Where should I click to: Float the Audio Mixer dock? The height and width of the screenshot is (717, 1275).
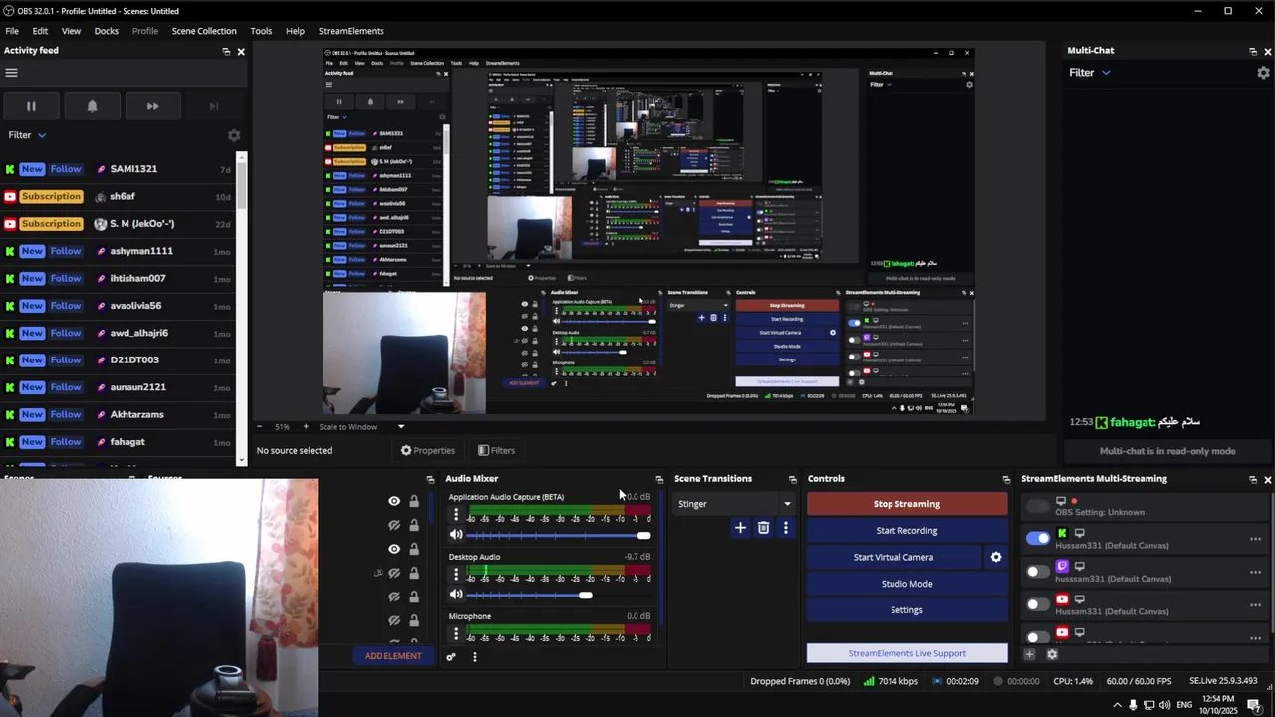[659, 479]
